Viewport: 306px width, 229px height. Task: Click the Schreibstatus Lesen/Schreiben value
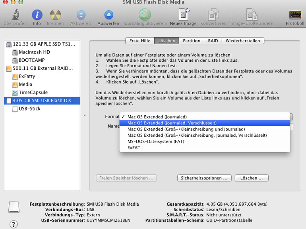tap(223, 210)
